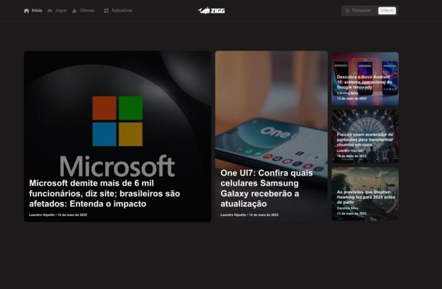Viewport: 442px width, 289px height.
Task: Click Carolina Silva author on Android 16 card
Action: 347,93
